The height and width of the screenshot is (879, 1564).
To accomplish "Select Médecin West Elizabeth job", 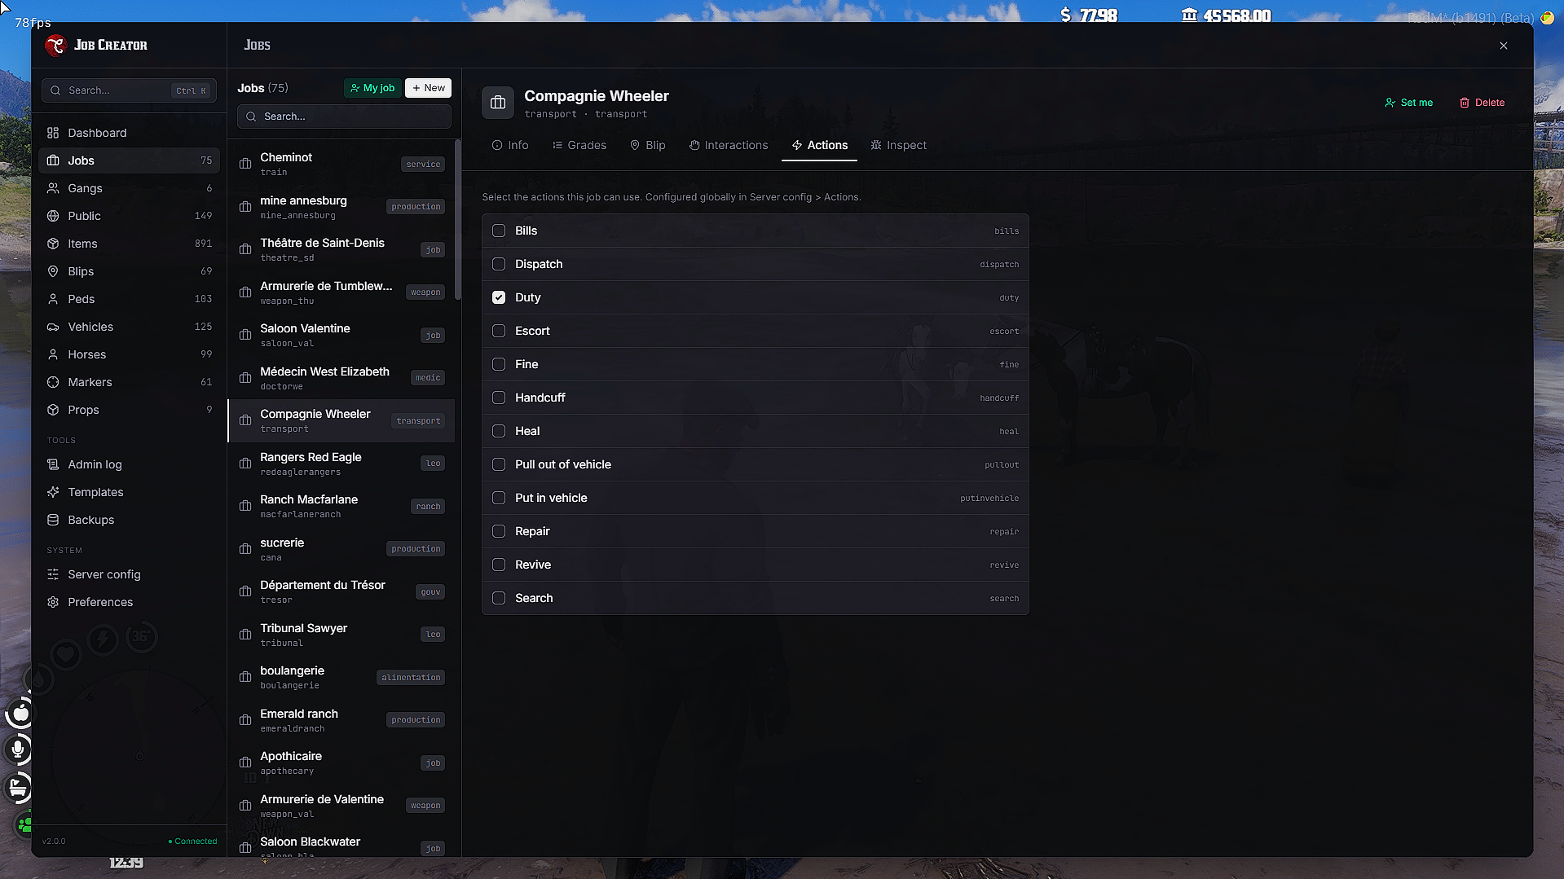I will (x=341, y=378).
